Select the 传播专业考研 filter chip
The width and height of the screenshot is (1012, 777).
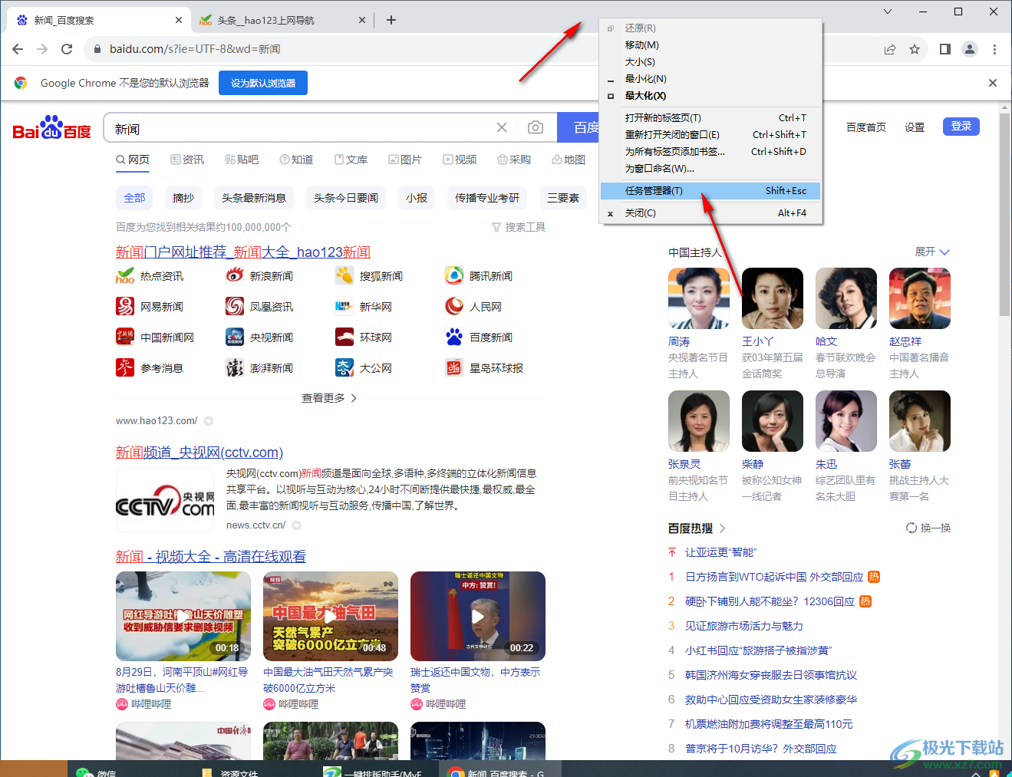click(487, 198)
